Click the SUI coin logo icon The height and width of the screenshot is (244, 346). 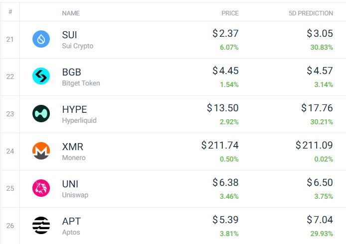41,39
